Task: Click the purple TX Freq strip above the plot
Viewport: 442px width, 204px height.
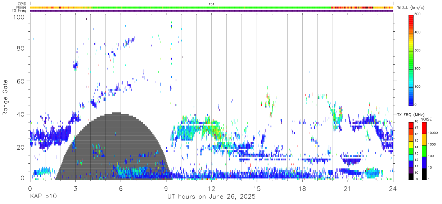Action: pyautogui.click(x=212, y=10)
